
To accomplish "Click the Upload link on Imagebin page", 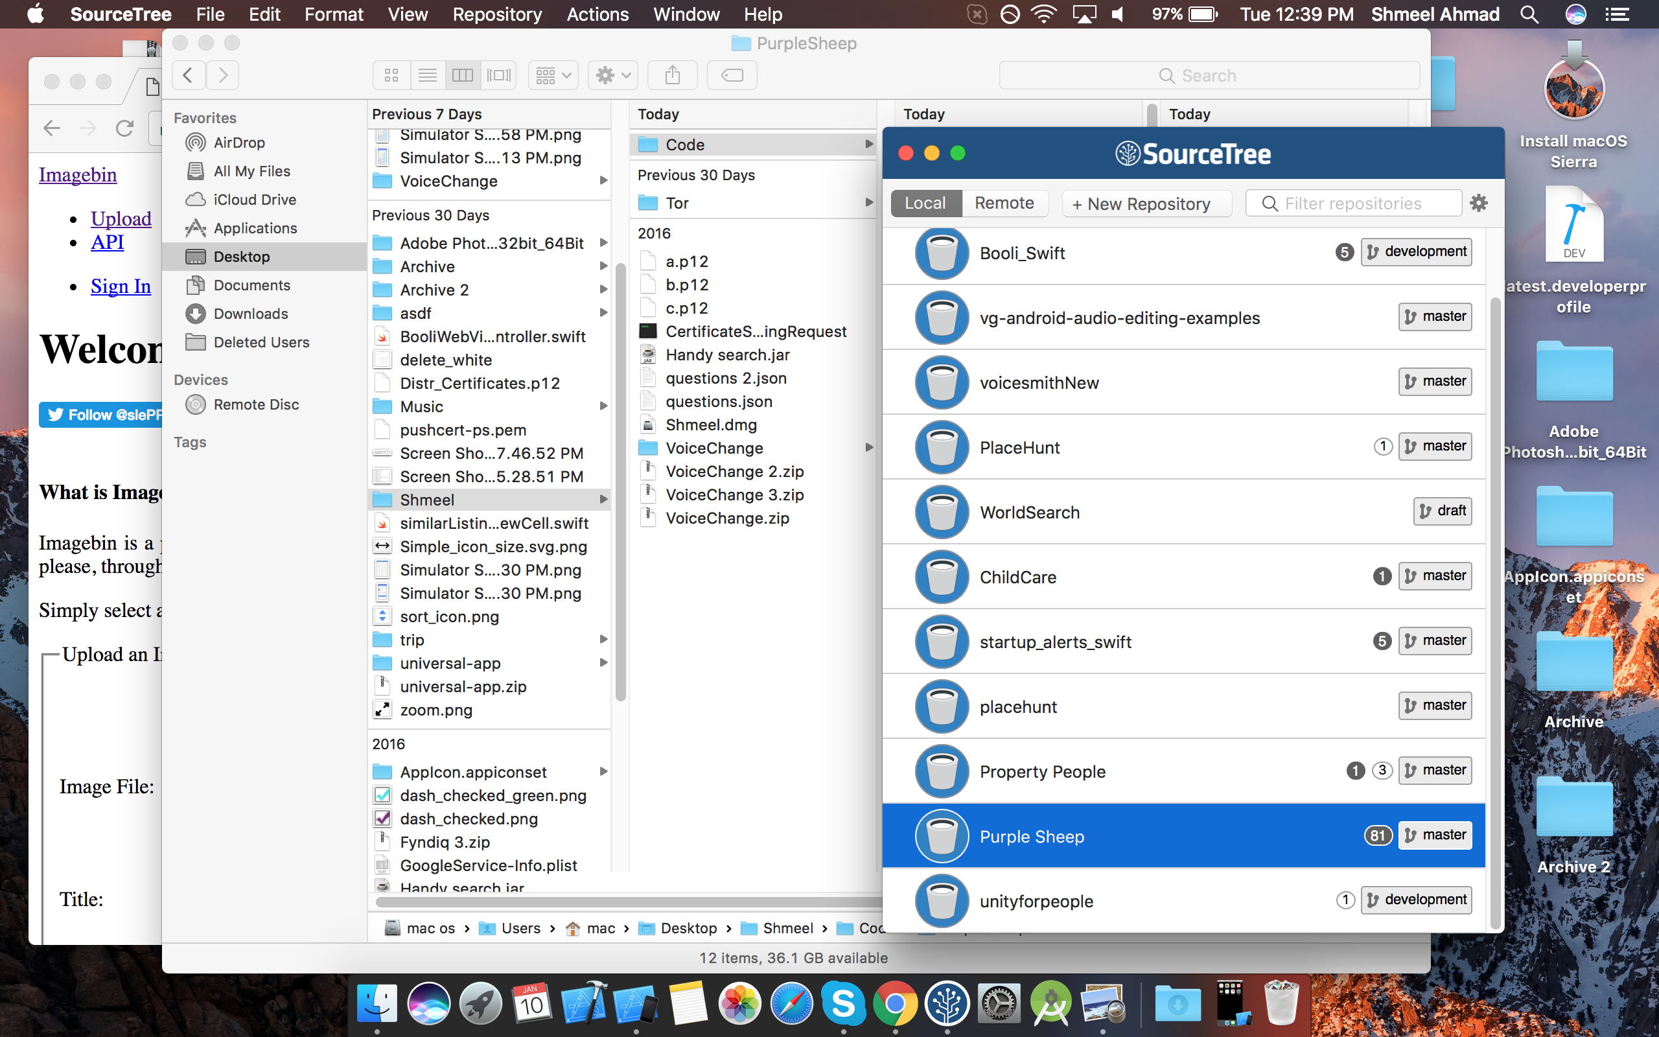I will point(121,218).
